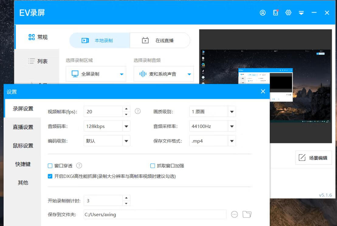Click the 常规 grid icon in sidebar
Image resolution: width=337 pixels, height=226 pixels.
click(32, 36)
